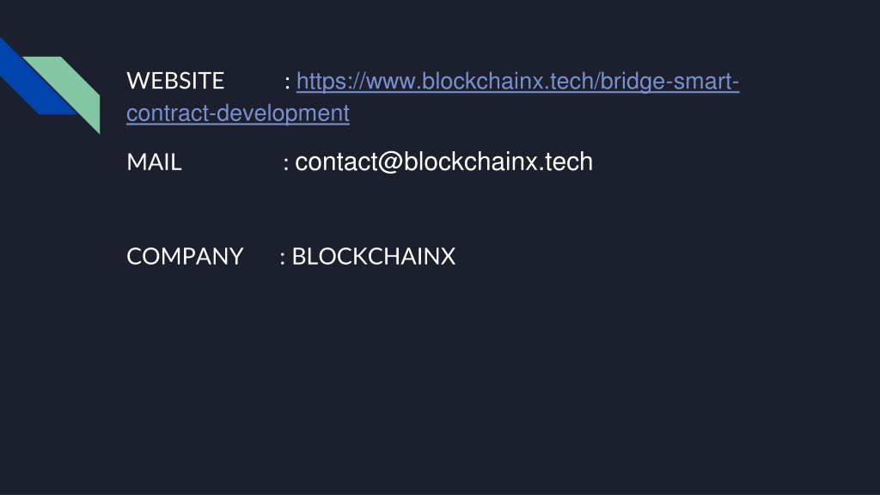This screenshot has height=495, width=880.
Task: Click the colon before the email address
Action: 286,164
